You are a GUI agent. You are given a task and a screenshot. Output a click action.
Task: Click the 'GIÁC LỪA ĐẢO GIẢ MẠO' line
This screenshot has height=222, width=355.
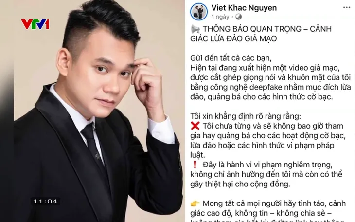(x=233, y=39)
